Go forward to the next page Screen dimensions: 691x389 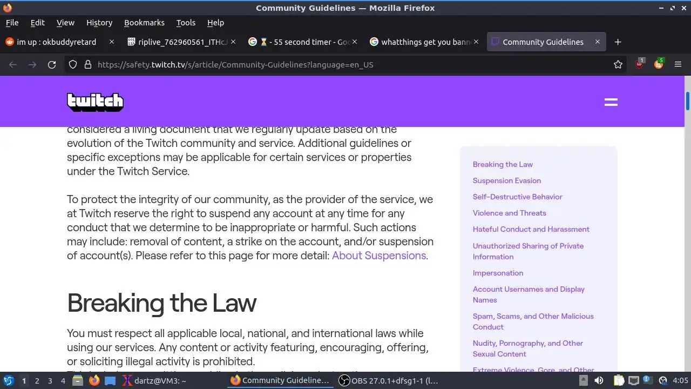click(x=32, y=65)
